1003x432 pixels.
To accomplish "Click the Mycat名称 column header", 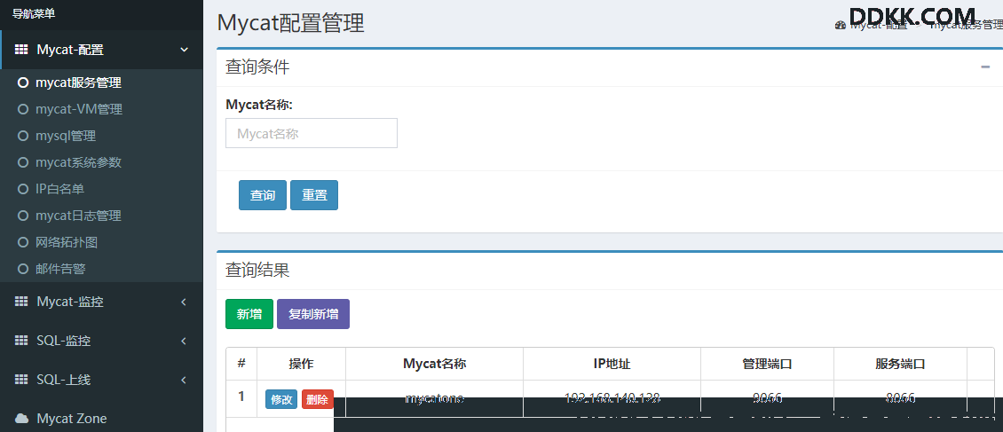I will click(434, 364).
